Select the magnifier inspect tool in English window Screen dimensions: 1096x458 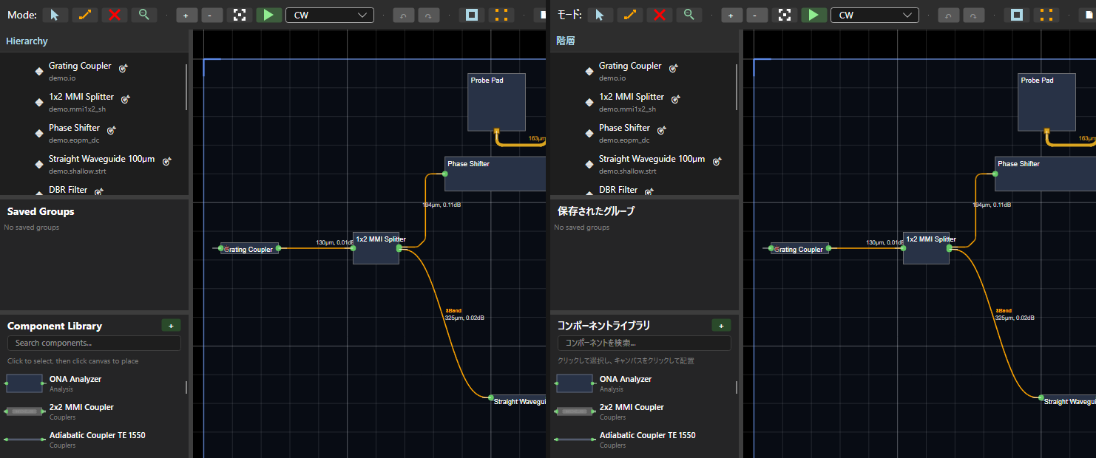[144, 15]
